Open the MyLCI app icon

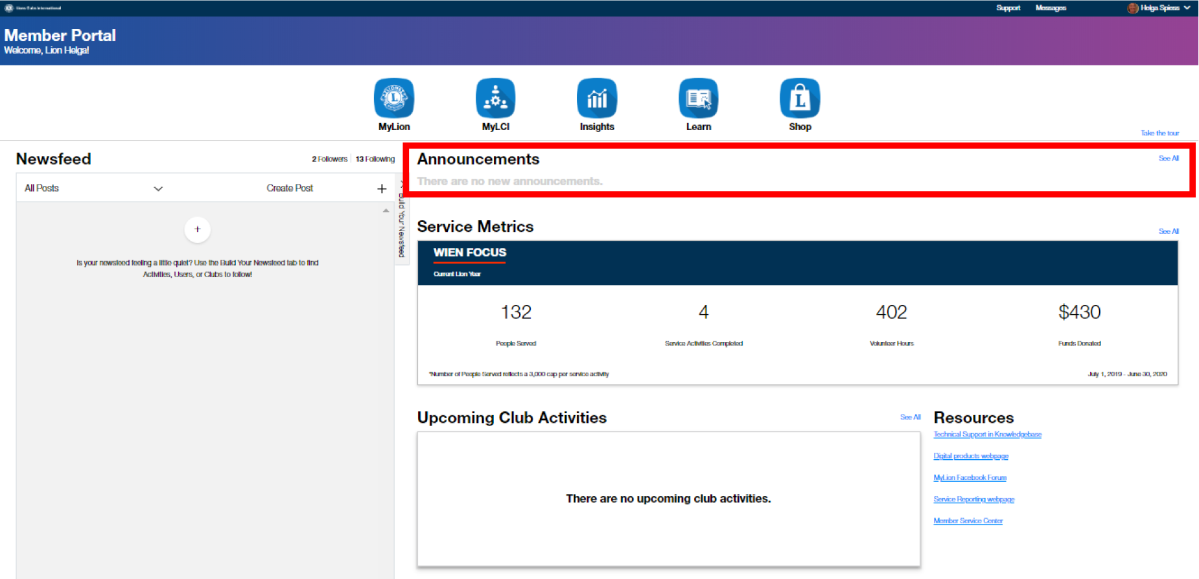495,98
